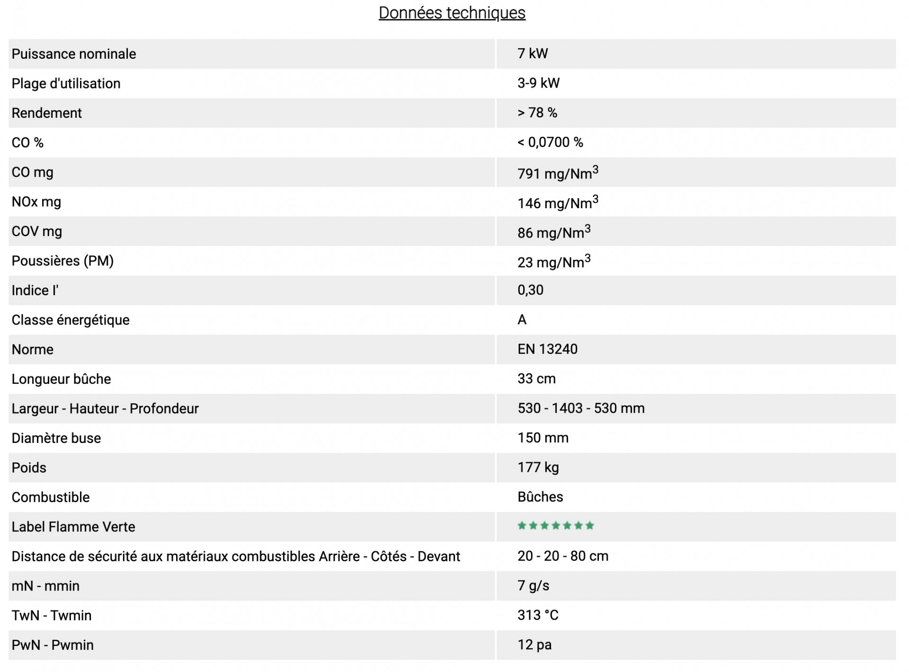This screenshot has width=909, height=672.
Task: Click the NOx mg row label
Action: tap(36, 202)
